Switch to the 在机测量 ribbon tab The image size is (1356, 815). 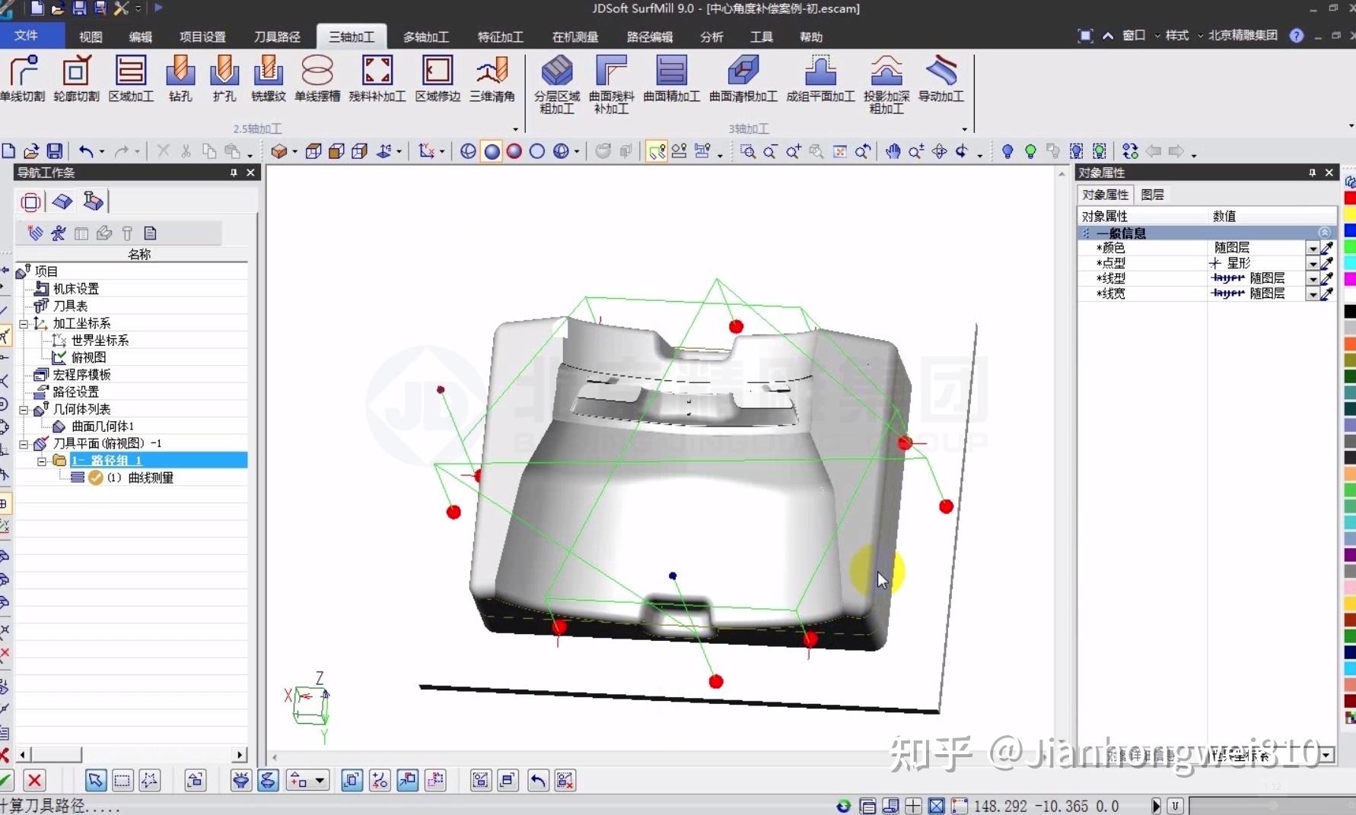575,36
